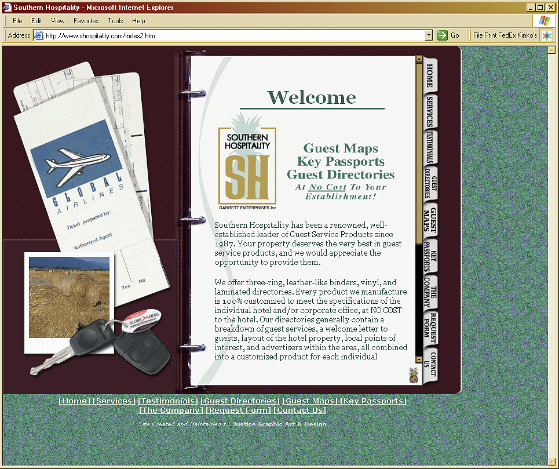Viewport: 559px width, 469px height.
Task: Click the [Guest Maps] footer link
Action: click(x=310, y=401)
